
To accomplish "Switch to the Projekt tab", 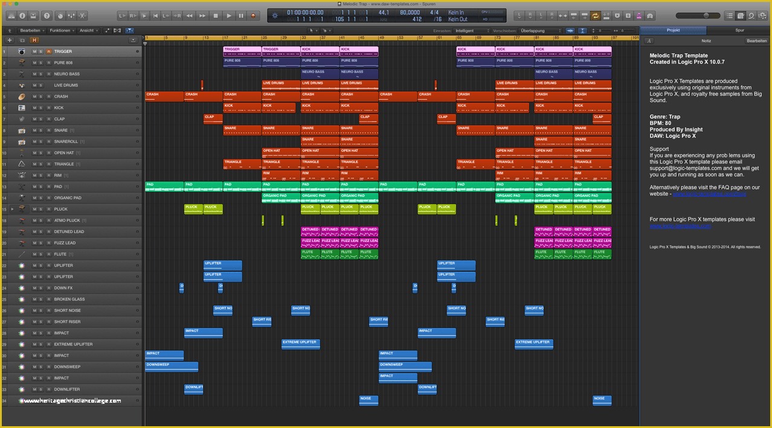I will coord(673,30).
